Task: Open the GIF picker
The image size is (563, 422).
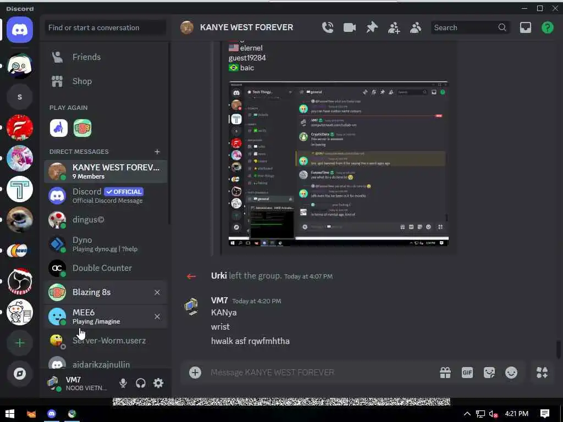Action: (467, 373)
